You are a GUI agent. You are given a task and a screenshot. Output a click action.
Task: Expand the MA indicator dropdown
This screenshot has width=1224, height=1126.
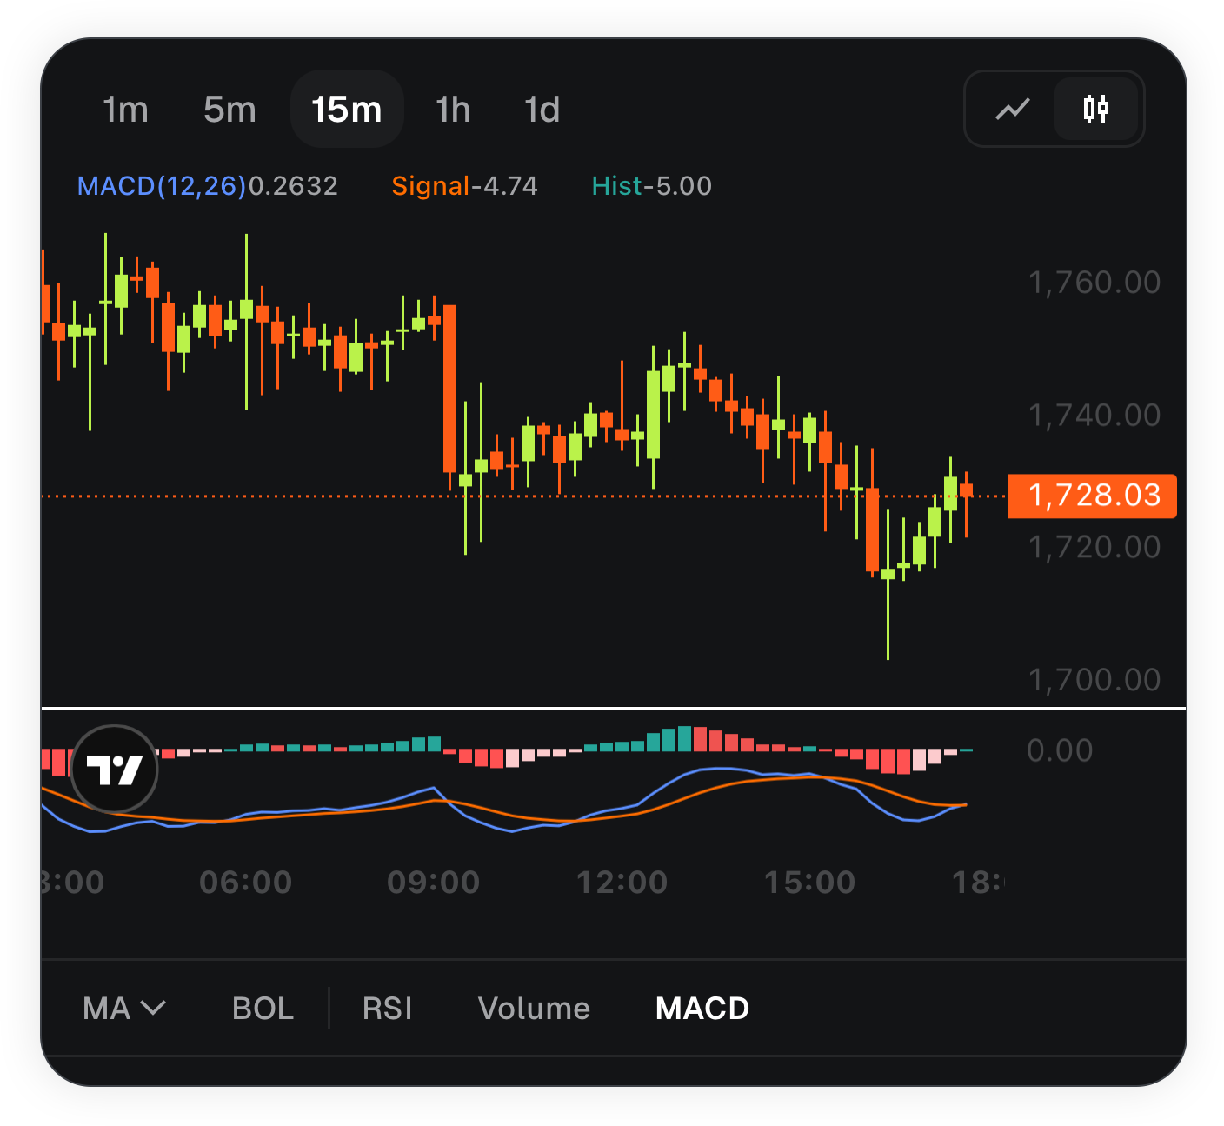coord(124,1008)
